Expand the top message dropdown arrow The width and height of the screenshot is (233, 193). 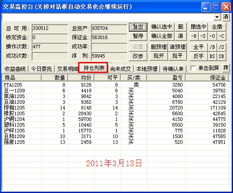point(217,17)
